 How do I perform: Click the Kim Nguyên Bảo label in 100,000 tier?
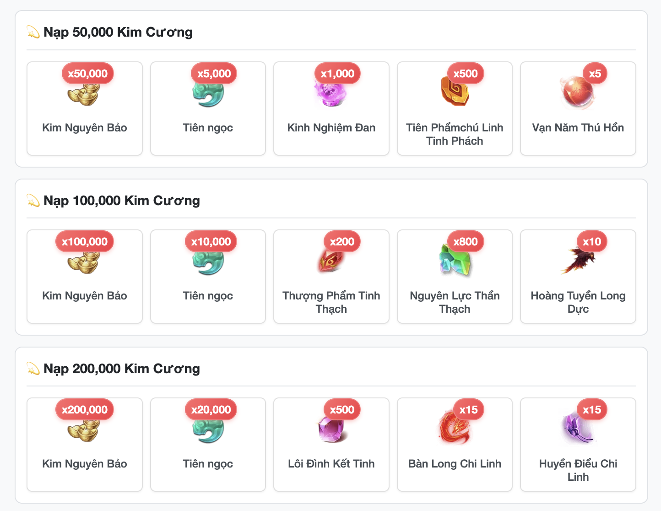coord(85,296)
